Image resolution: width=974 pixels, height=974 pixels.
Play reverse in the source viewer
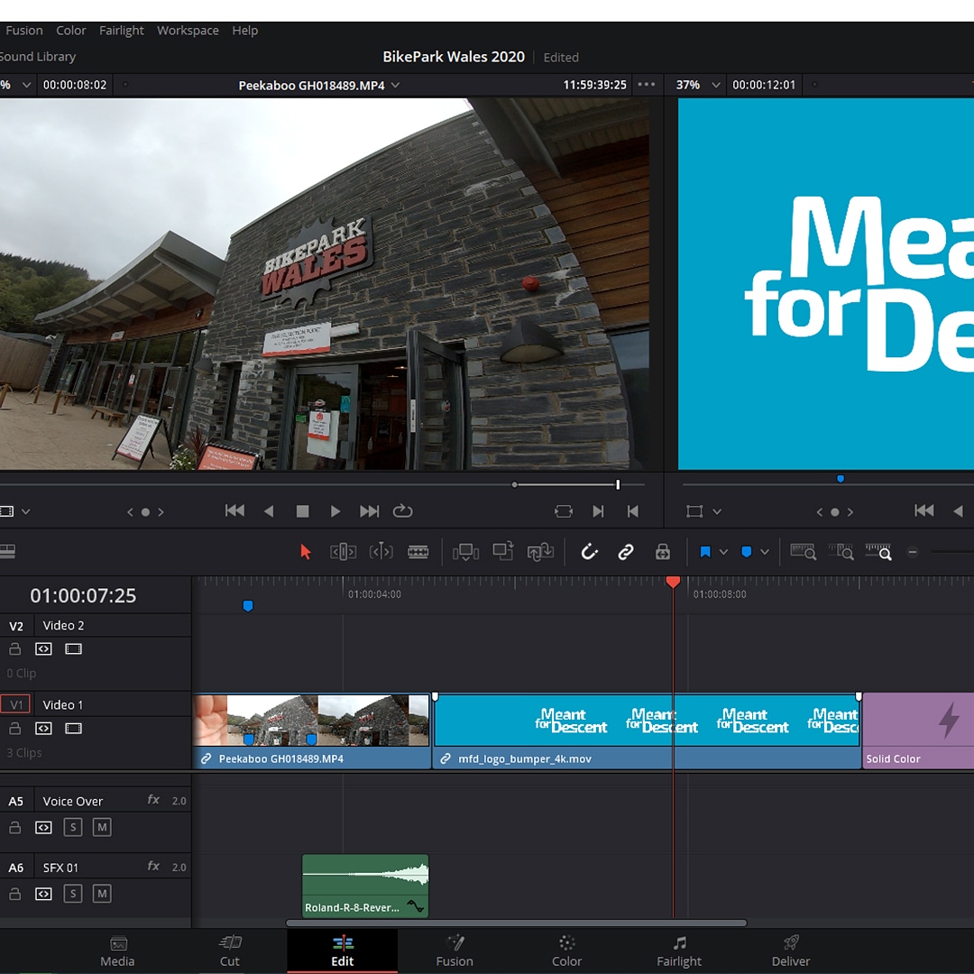269,511
